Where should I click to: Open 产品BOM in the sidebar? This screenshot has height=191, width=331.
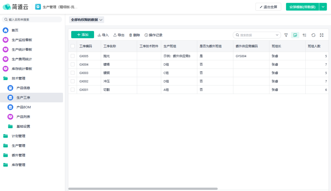(24, 107)
